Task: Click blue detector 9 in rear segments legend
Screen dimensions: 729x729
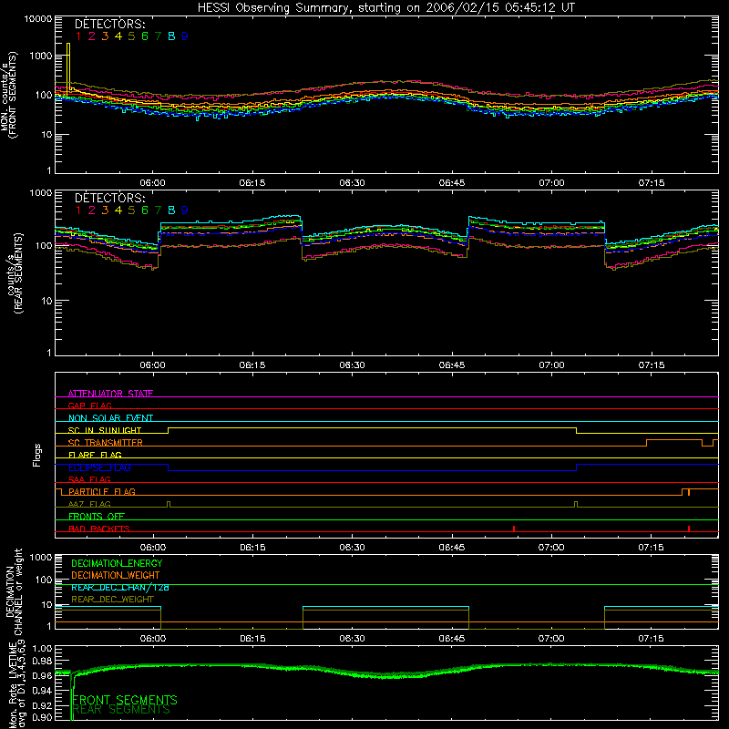Action: pos(185,210)
